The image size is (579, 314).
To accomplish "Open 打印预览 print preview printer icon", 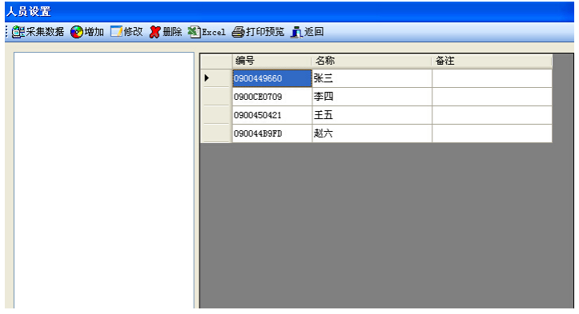I will point(238,32).
